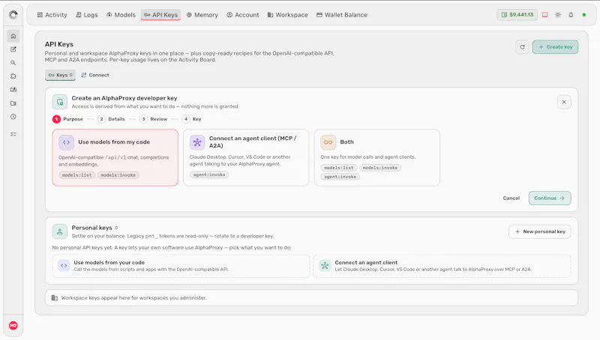This screenshot has width=600, height=340.
Task: Open the history clock icon in sidebar
Action: 13,117
